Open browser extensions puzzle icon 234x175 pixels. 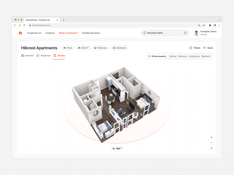point(210,25)
